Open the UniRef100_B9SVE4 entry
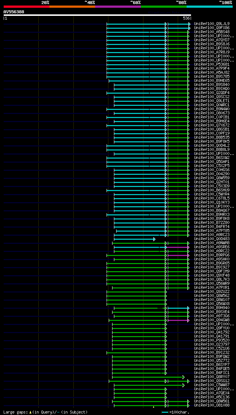Screen dimensions: 236x415 (212, 312)
